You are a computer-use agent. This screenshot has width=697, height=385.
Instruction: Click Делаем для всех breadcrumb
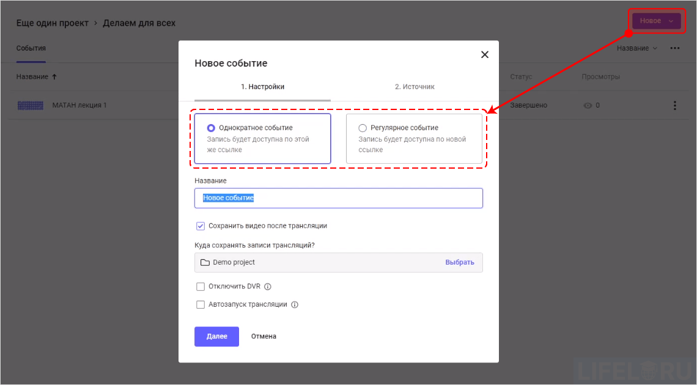click(x=139, y=23)
